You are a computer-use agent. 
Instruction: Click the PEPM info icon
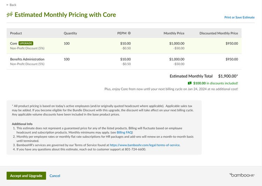point(129,33)
